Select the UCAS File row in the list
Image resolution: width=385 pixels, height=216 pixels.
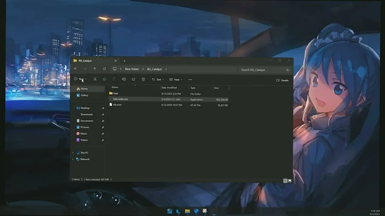coord(168,105)
